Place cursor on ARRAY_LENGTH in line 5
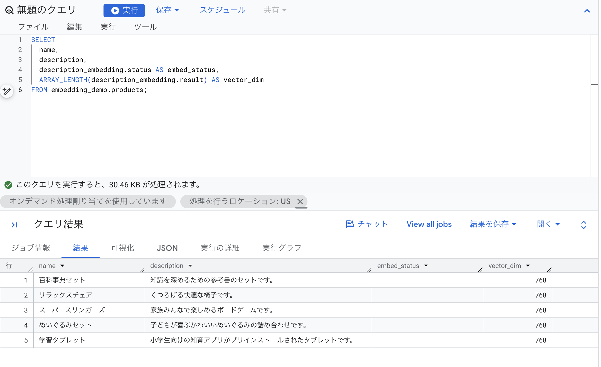Viewport: 601px width, 367px height. pyautogui.click(x=63, y=80)
